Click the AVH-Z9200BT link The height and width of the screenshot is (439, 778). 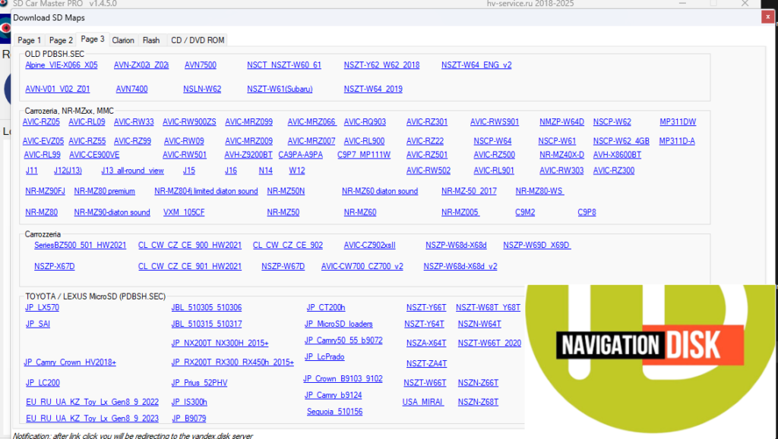tap(248, 155)
